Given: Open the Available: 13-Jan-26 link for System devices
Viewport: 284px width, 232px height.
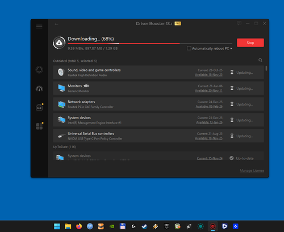Looking at the screenshot, I should (209, 123).
